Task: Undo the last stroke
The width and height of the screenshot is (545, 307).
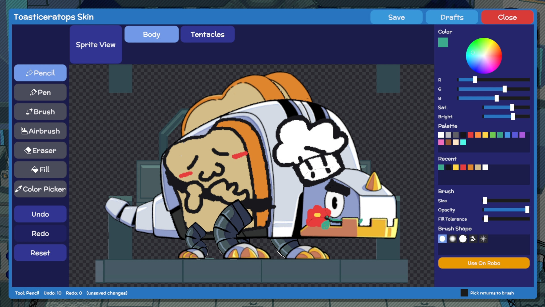Action: point(40,214)
